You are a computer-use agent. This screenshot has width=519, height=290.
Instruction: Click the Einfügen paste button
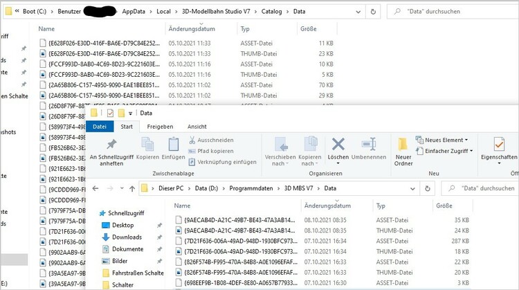coord(173,149)
